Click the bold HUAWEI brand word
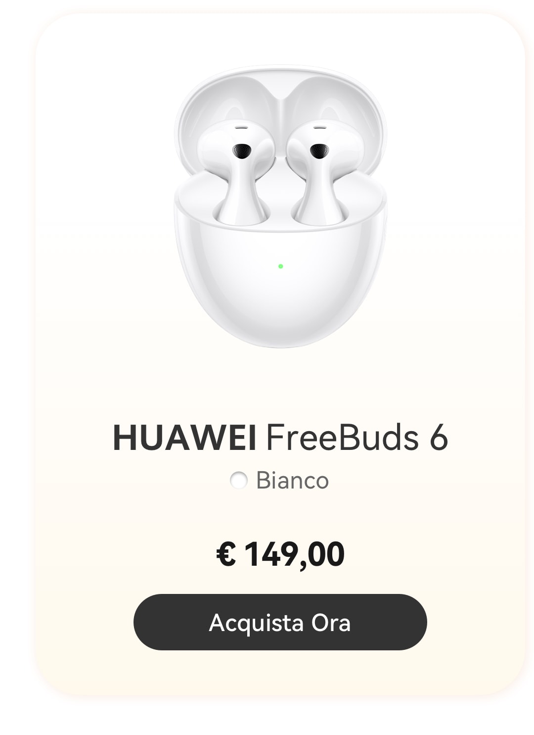The image size is (534, 735). [184, 438]
